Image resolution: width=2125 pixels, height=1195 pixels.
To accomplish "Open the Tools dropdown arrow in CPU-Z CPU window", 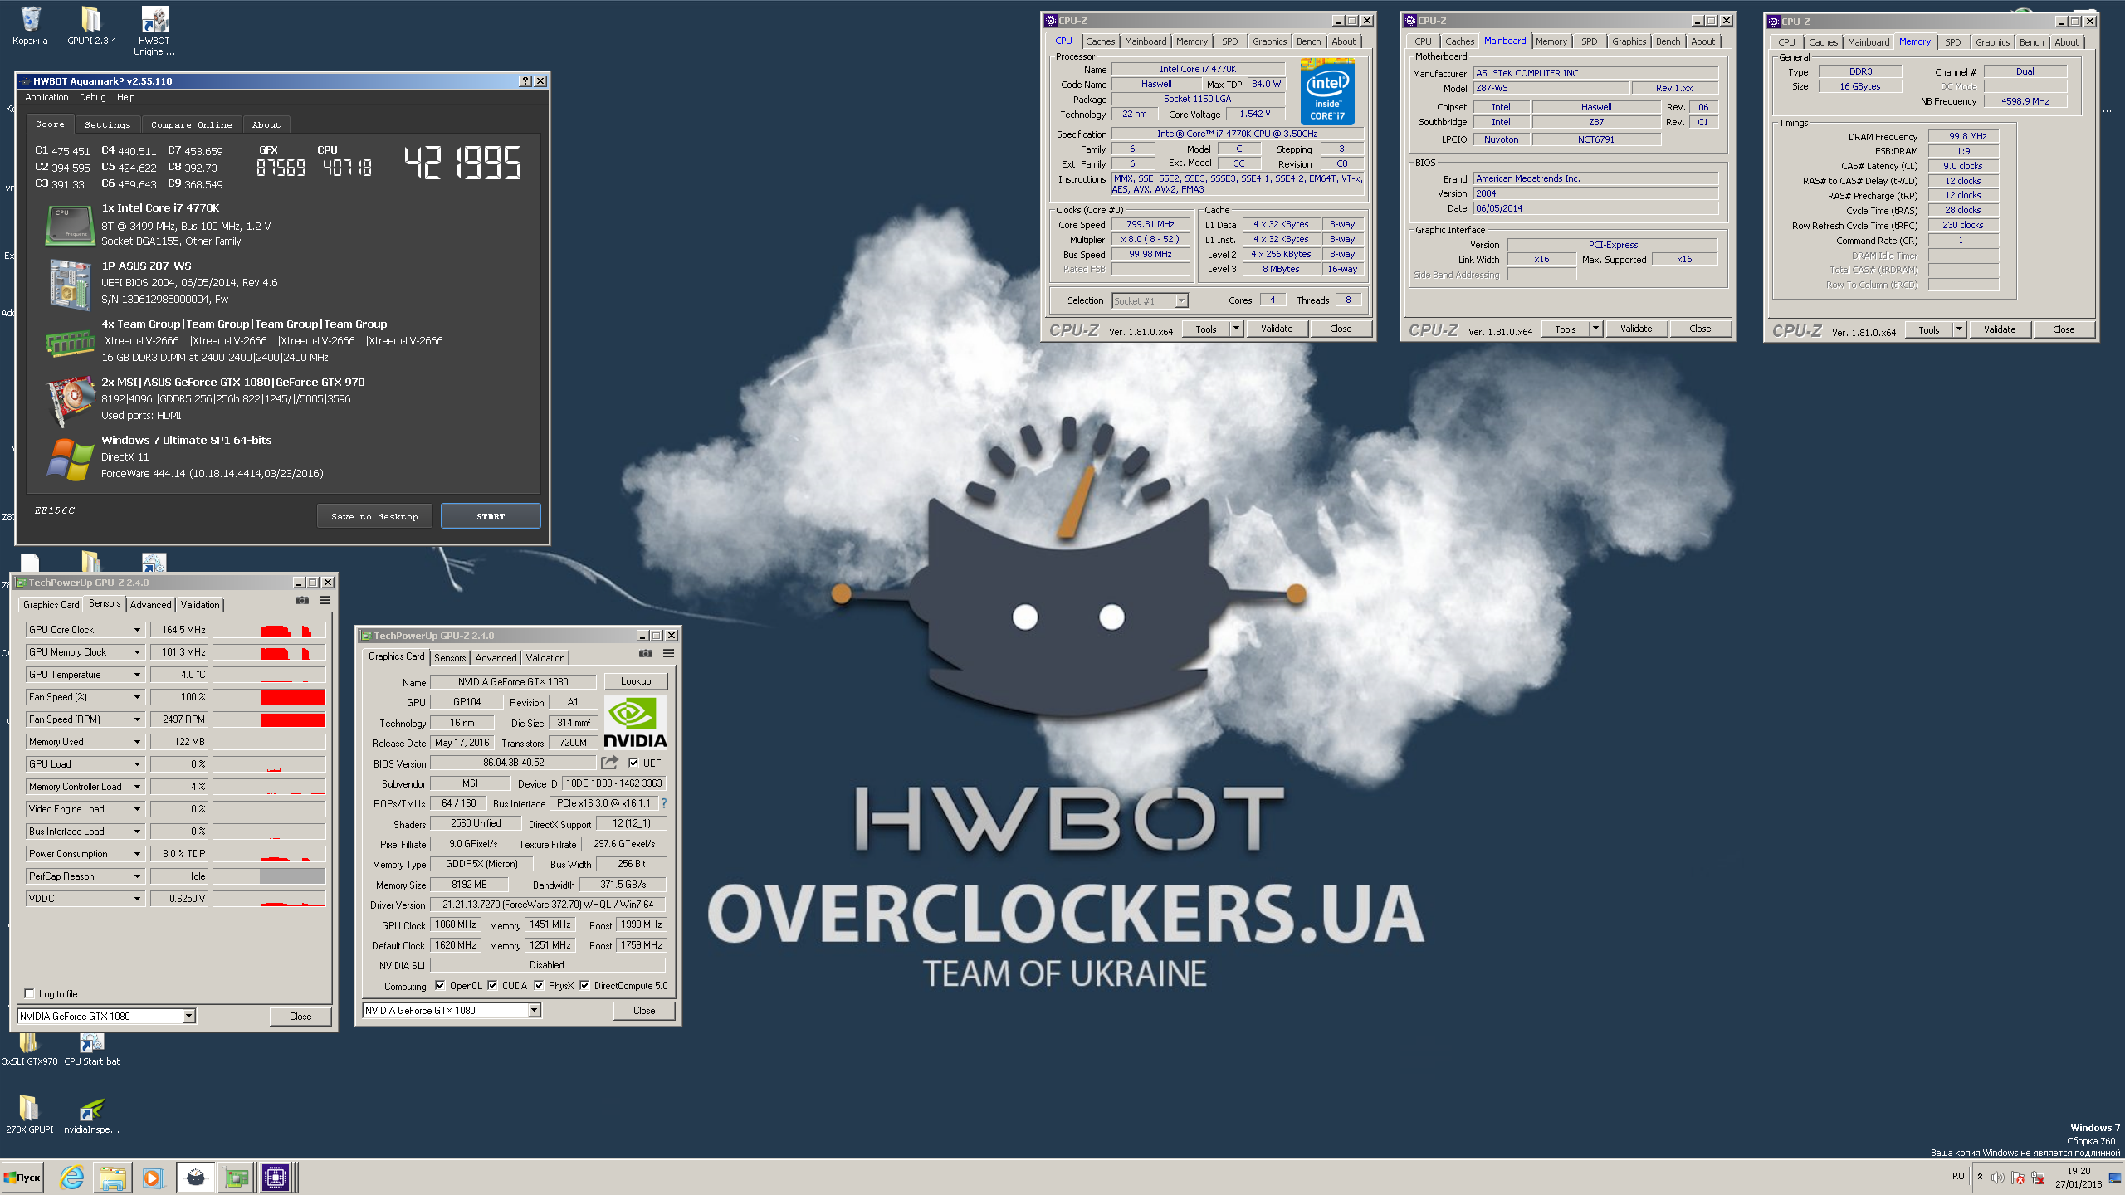I will (1236, 329).
